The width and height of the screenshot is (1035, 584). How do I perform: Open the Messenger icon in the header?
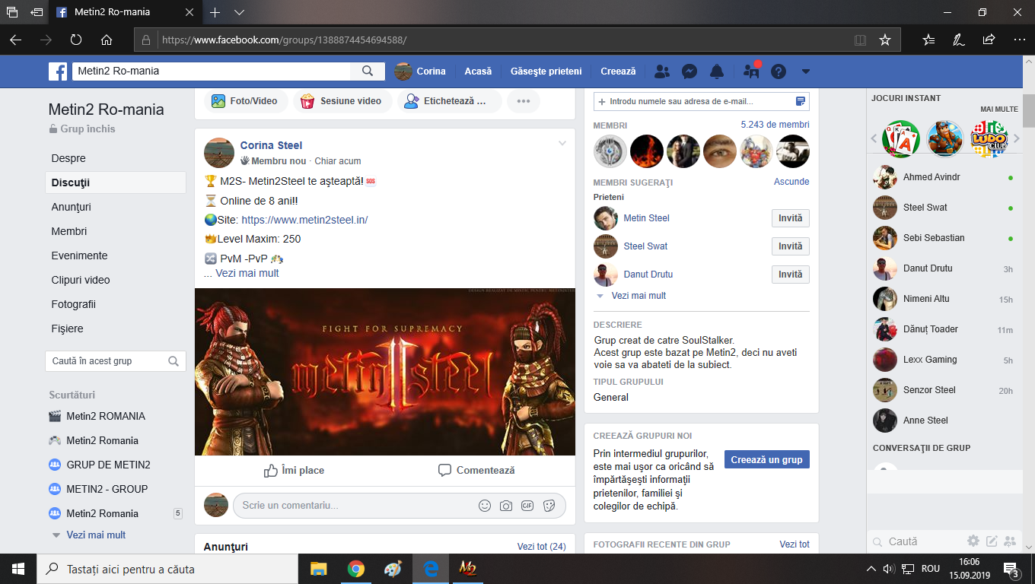689,71
